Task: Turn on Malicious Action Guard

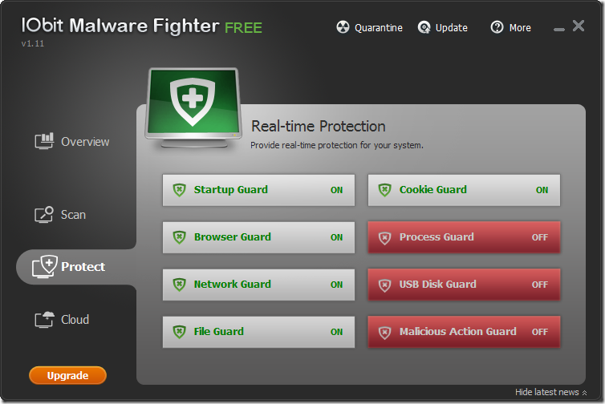Action: click(464, 332)
